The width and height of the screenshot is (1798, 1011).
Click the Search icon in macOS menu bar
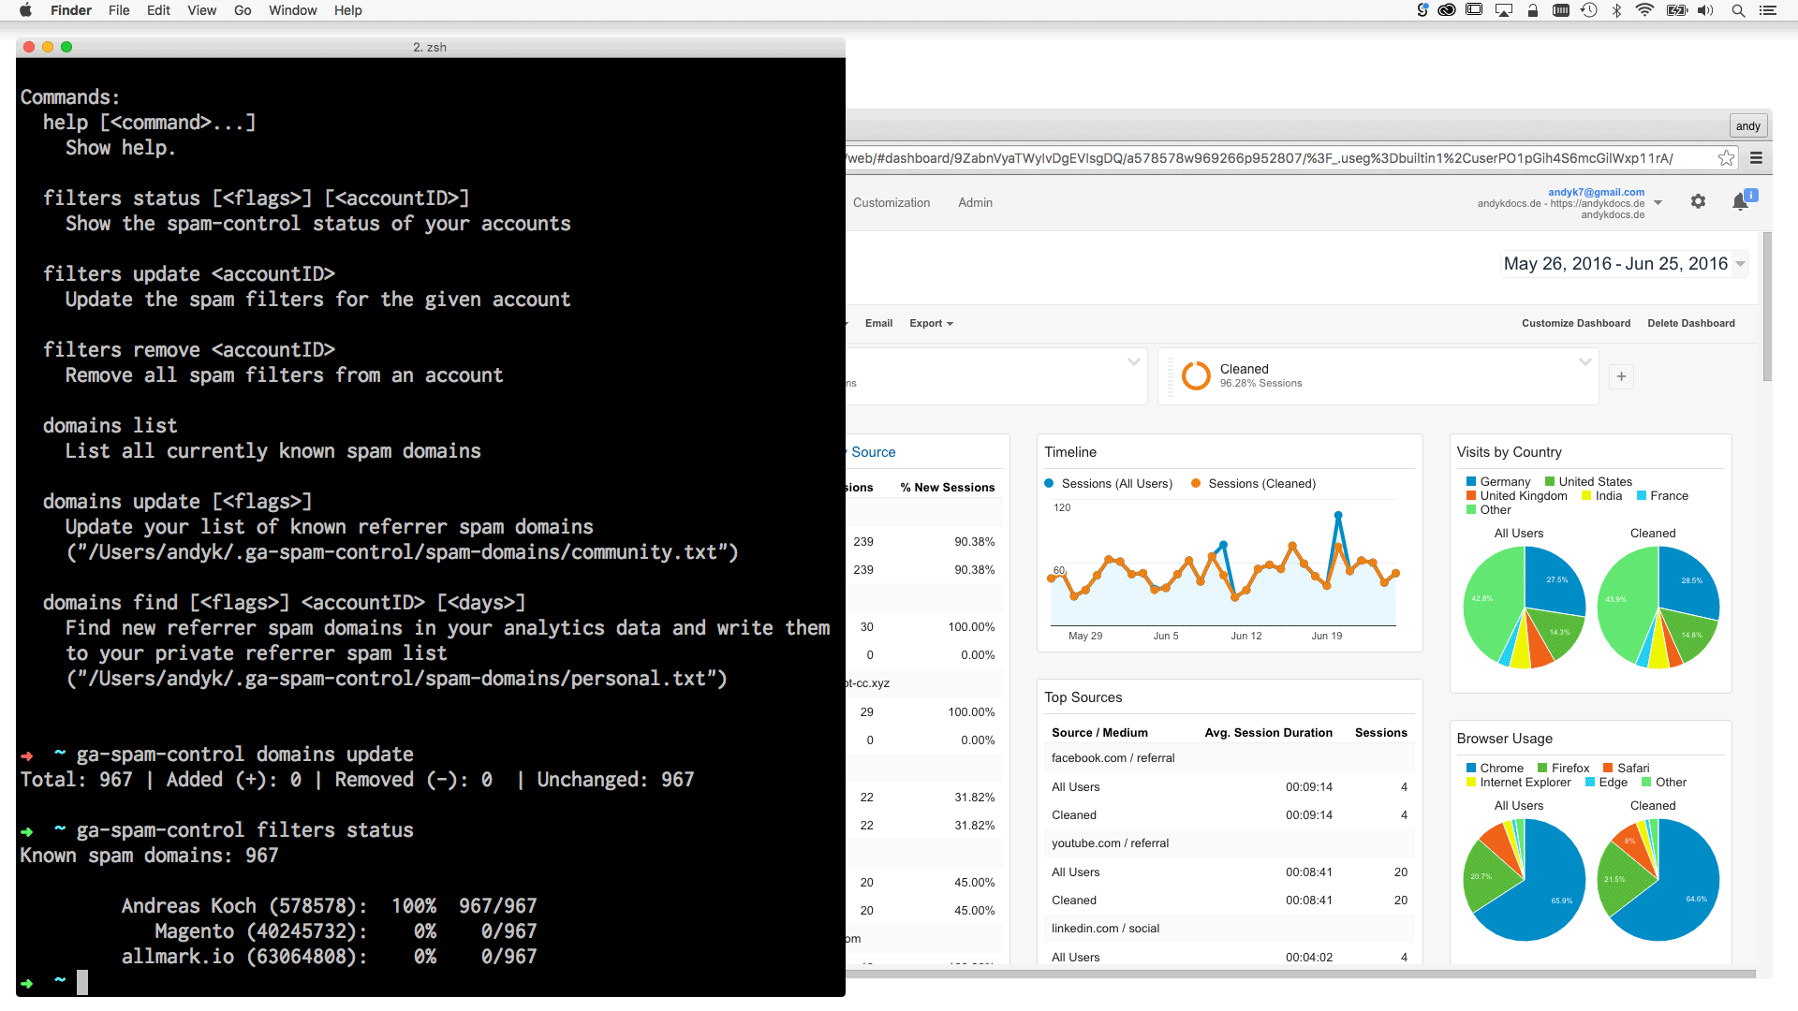coord(1745,11)
